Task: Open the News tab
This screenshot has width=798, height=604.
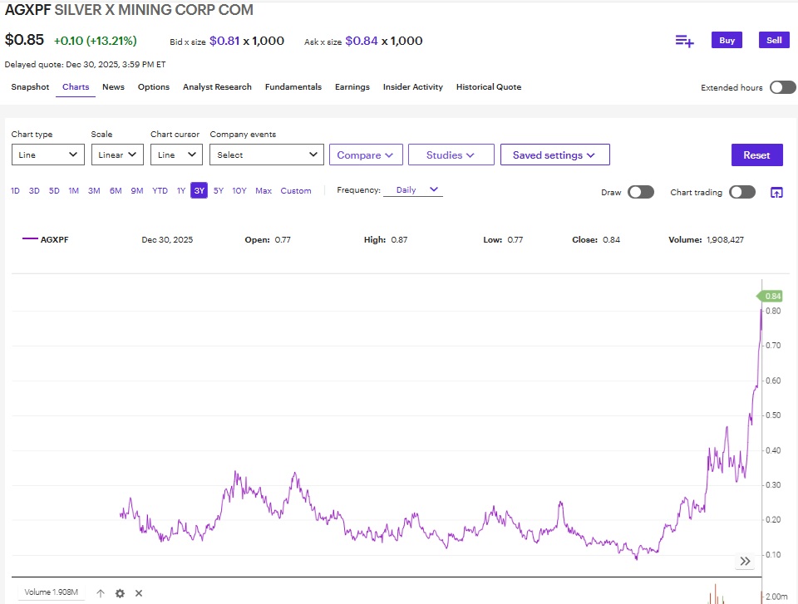Action: (113, 87)
